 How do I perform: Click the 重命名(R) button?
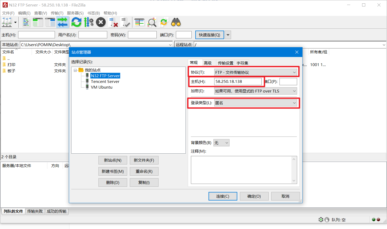point(144,171)
